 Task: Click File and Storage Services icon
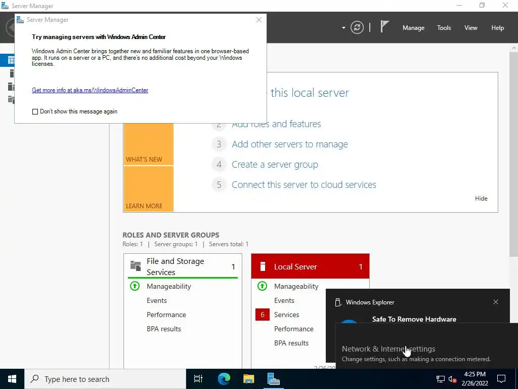[x=136, y=265]
